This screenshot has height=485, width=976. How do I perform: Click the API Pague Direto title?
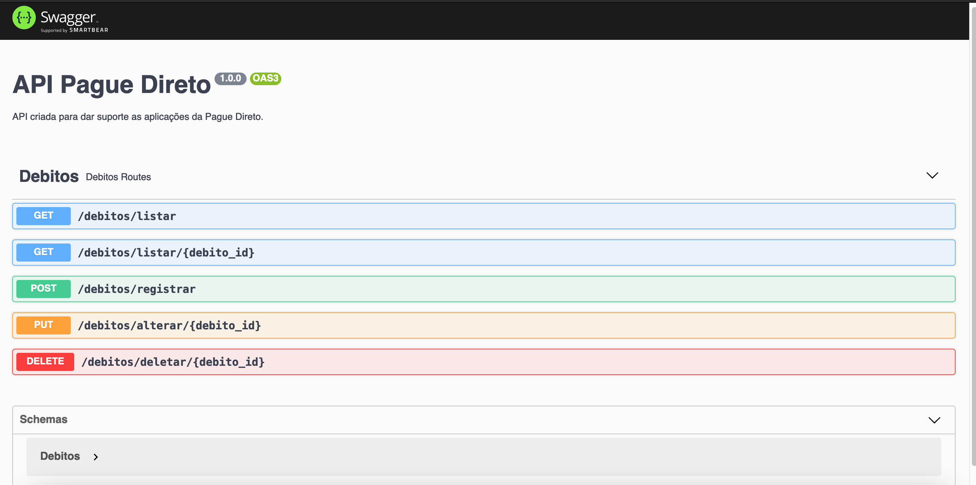coord(111,84)
